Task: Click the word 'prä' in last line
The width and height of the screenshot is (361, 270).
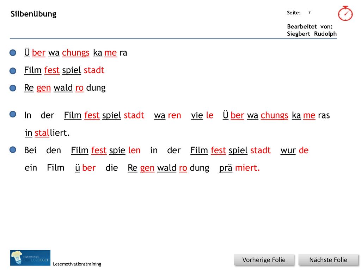Action: click(226, 168)
